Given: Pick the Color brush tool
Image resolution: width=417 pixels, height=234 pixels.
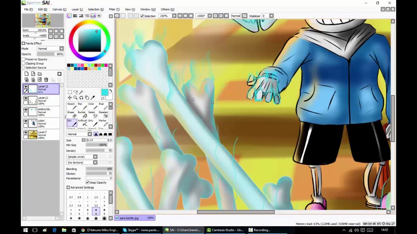Looking at the screenshot, I should click(x=93, y=106).
